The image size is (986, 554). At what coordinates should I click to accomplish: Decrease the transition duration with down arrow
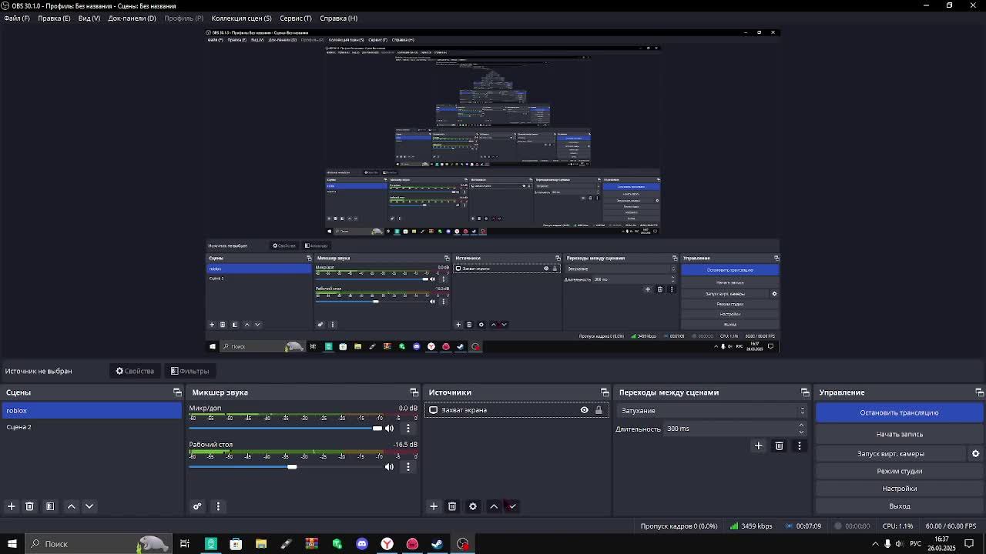tap(801, 432)
